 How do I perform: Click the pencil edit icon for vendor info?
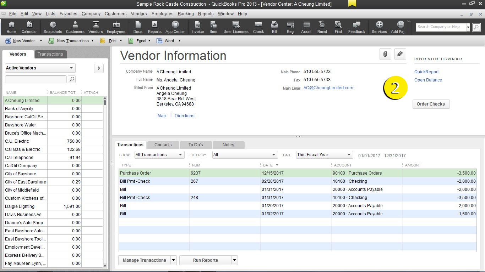(400, 54)
